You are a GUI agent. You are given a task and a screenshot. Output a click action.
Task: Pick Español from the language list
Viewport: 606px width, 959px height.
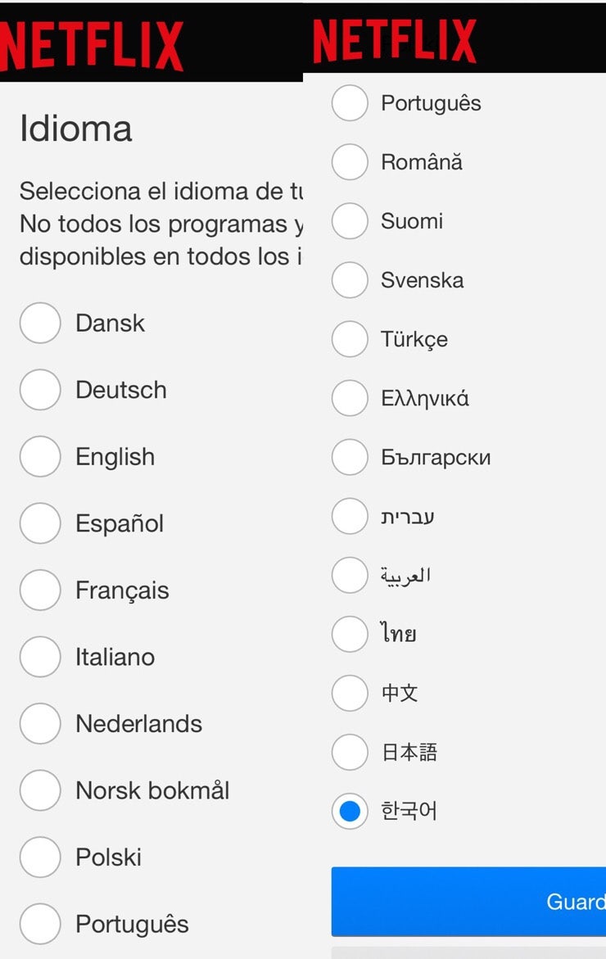click(x=40, y=523)
